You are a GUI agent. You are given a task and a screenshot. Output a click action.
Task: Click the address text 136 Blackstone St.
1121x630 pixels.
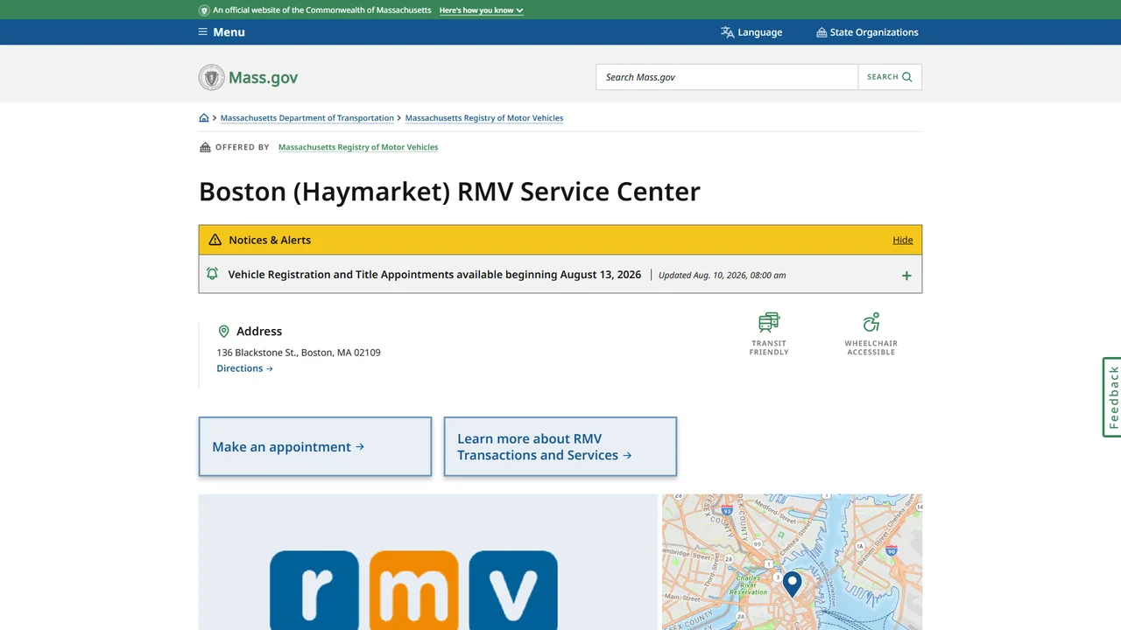pos(299,353)
